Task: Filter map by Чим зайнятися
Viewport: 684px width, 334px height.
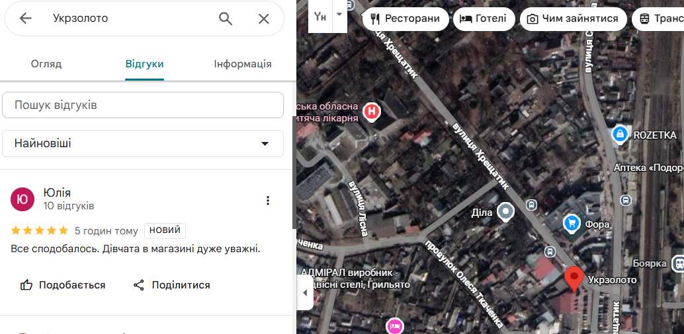Action: [574, 18]
